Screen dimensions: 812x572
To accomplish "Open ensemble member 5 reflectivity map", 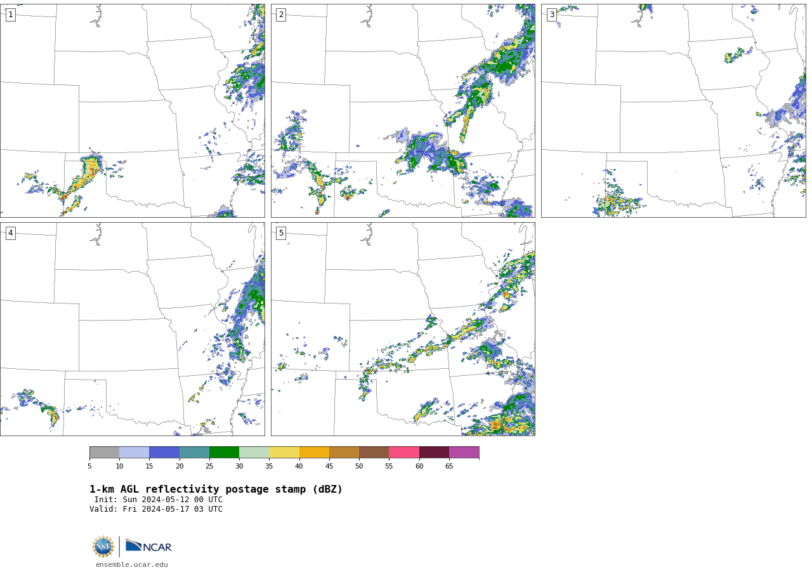I will tap(403, 329).
